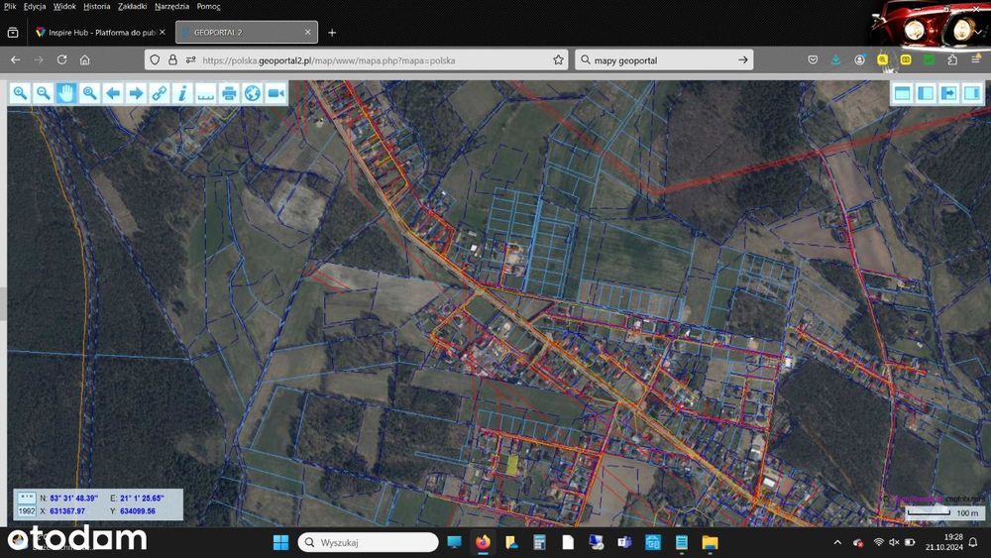Switch to the Inspire Hub tab

click(101, 33)
